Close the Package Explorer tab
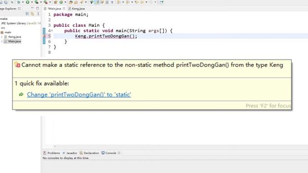Screen dimensions: 308x173 pos(19,9)
